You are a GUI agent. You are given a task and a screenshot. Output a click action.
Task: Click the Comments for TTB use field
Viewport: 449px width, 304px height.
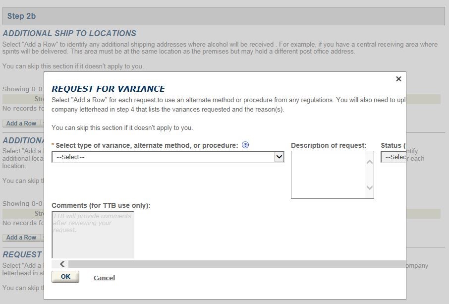(93, 235)
